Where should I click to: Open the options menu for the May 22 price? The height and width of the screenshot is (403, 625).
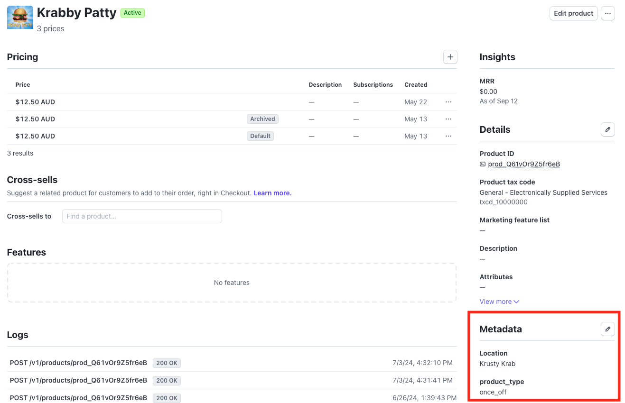tap(448, 102)
